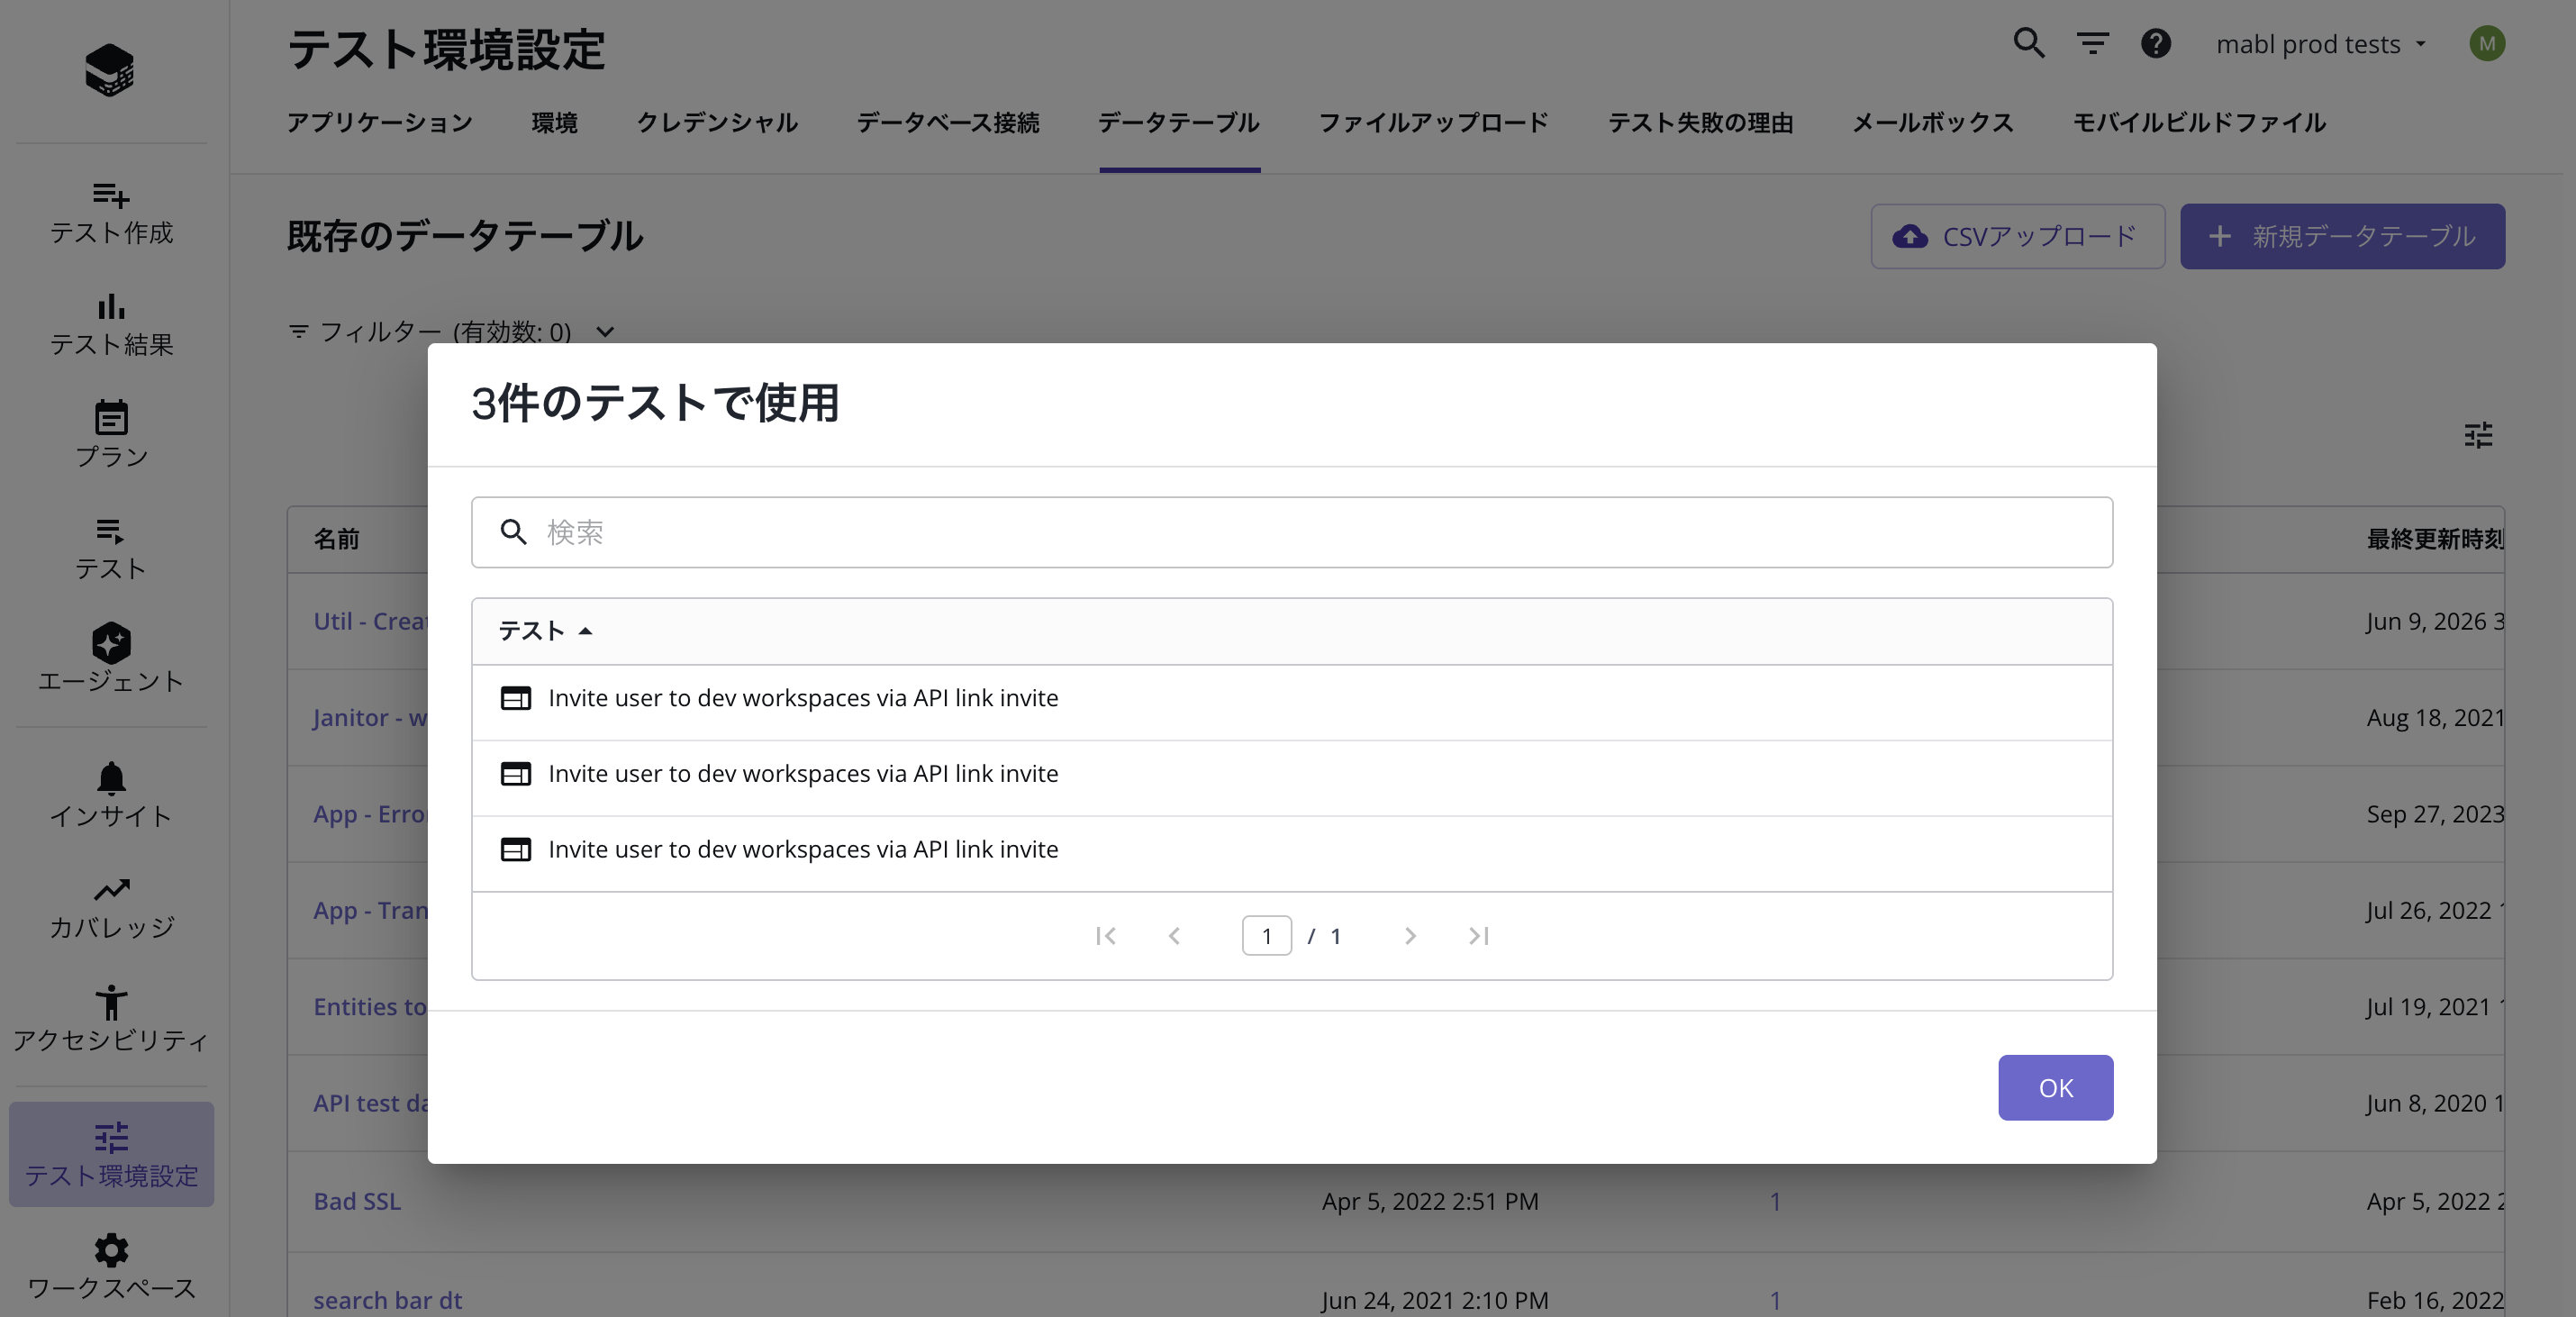The height and width of the screenshot is (1317, 2576).
Task: Go to last page in dialog pagination
Action: pos(1479,936)
